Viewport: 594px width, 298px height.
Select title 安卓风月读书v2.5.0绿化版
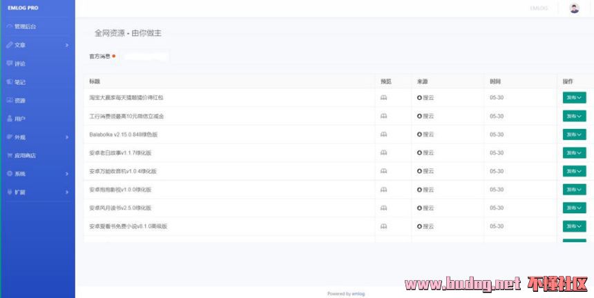click(120, 208)
